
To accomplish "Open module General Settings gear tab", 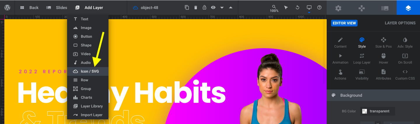I will pos(338,8).
